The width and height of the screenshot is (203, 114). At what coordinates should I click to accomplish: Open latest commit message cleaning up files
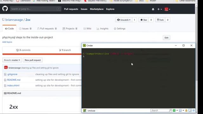[x=40, y=68]
